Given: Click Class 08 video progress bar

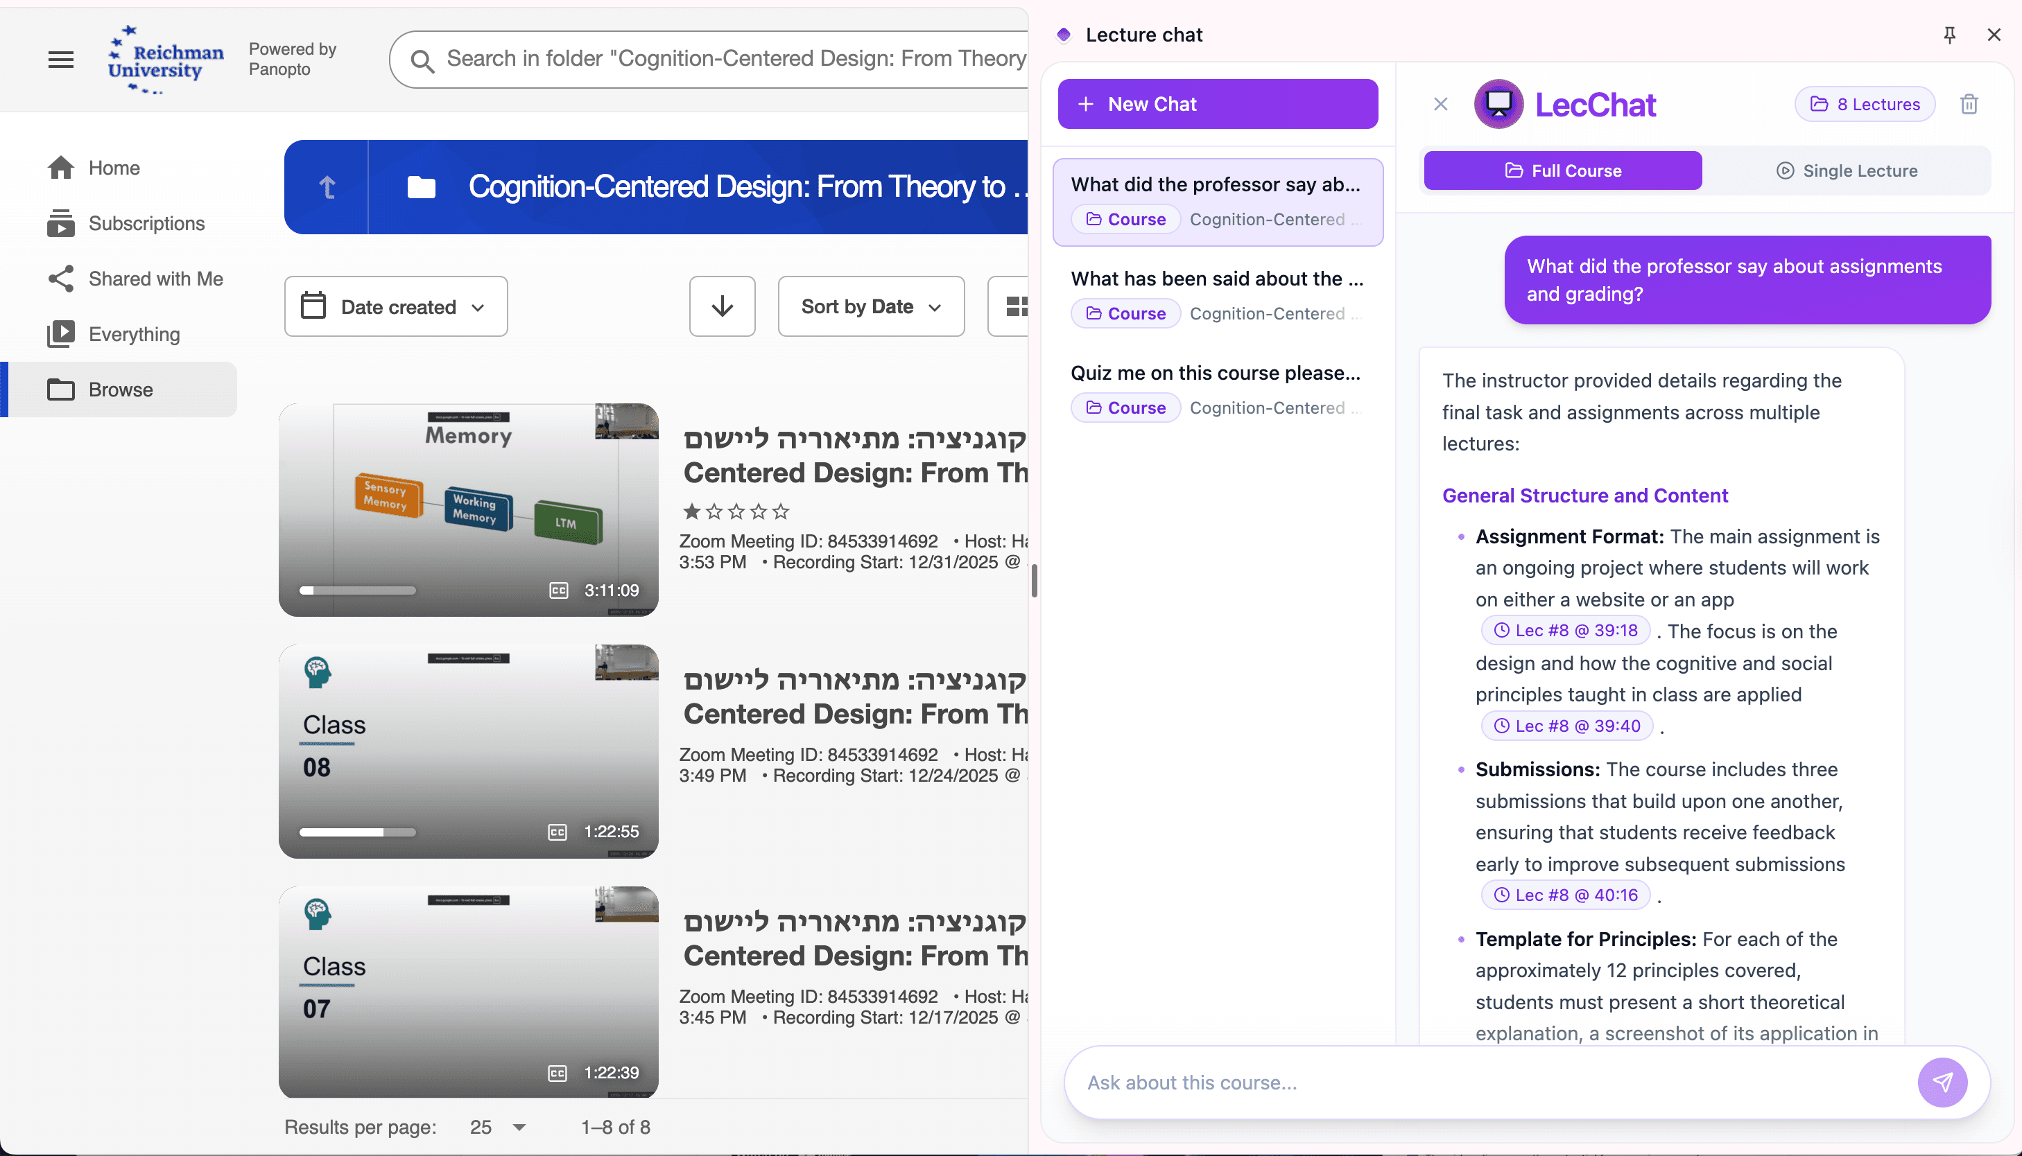Looking at the screenshot, I should [357, 832].
